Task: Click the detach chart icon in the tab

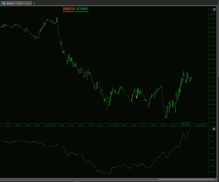Action: (x=27, y=3)
